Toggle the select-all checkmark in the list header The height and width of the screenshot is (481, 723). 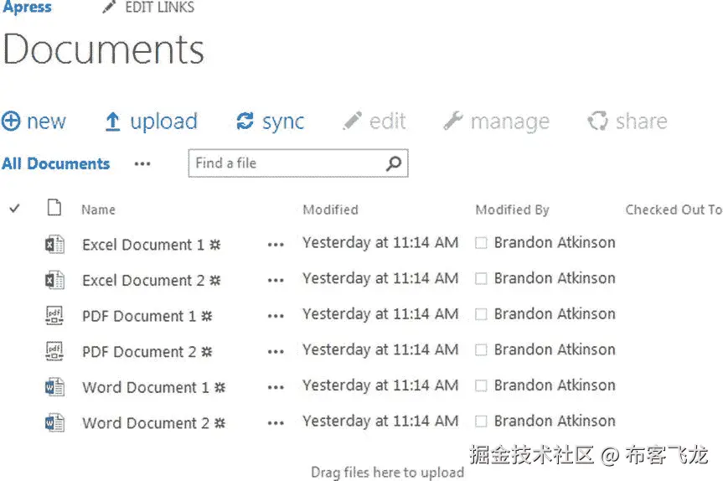click(14, 209)
